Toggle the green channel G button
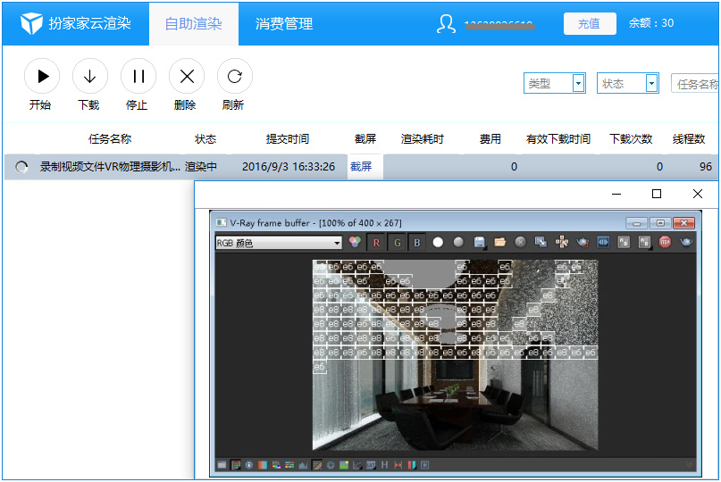Image resolution: width=721 pixels, height=482 pixels. pos(397,242)
